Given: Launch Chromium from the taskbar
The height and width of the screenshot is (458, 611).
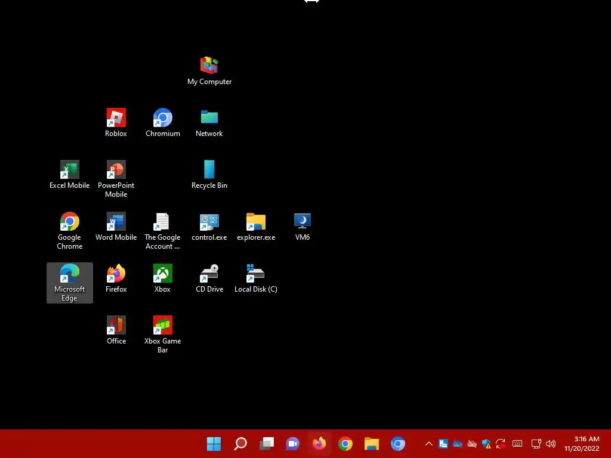Looking at the screenshot, I should [398, 444].
